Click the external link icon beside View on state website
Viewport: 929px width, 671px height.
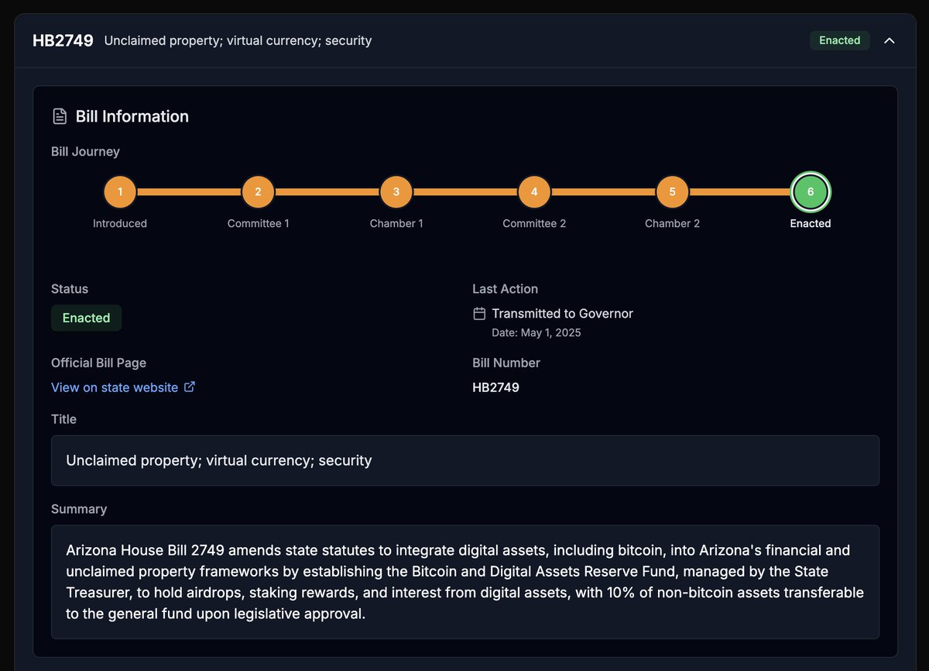pyautogui.click(x=190, y=387)
